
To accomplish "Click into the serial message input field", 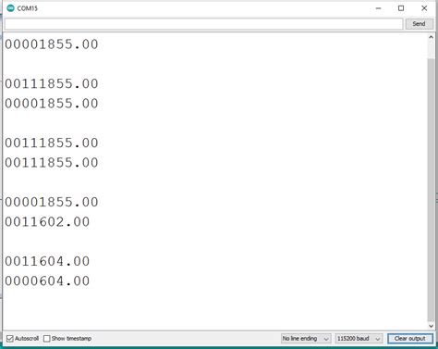I will click(x=203, y=24).
